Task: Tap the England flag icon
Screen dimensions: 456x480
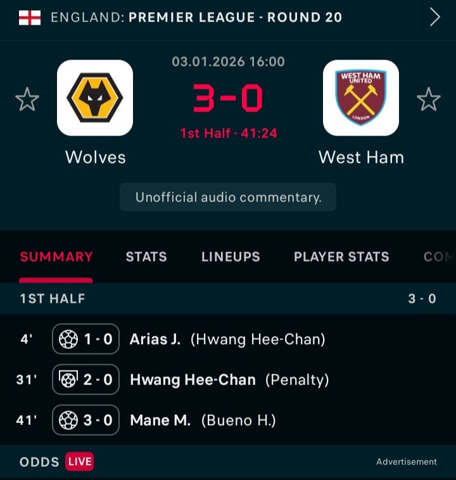Action: pos(29,17)
